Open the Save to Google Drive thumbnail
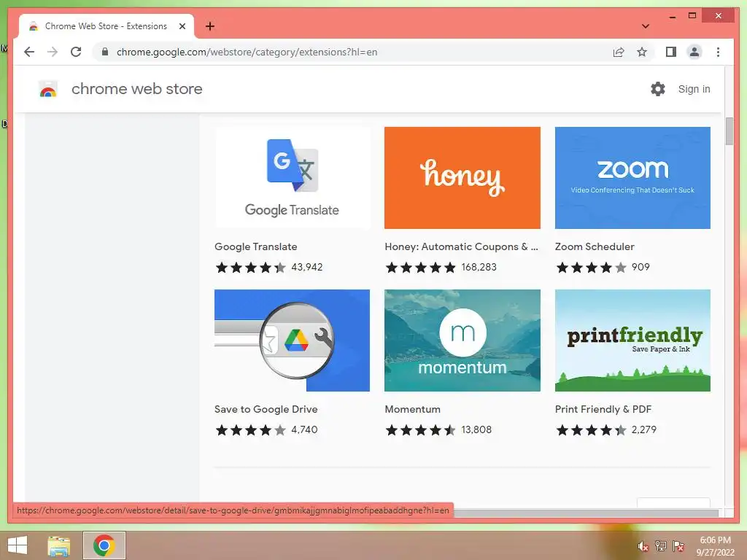 [x=292, y=341]
